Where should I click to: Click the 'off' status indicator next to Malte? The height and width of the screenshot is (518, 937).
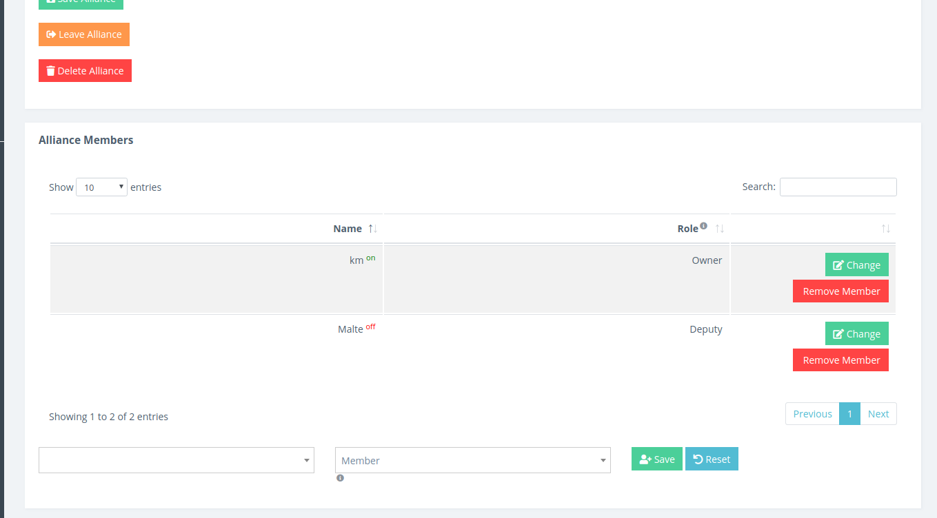[x=371, y=327]
